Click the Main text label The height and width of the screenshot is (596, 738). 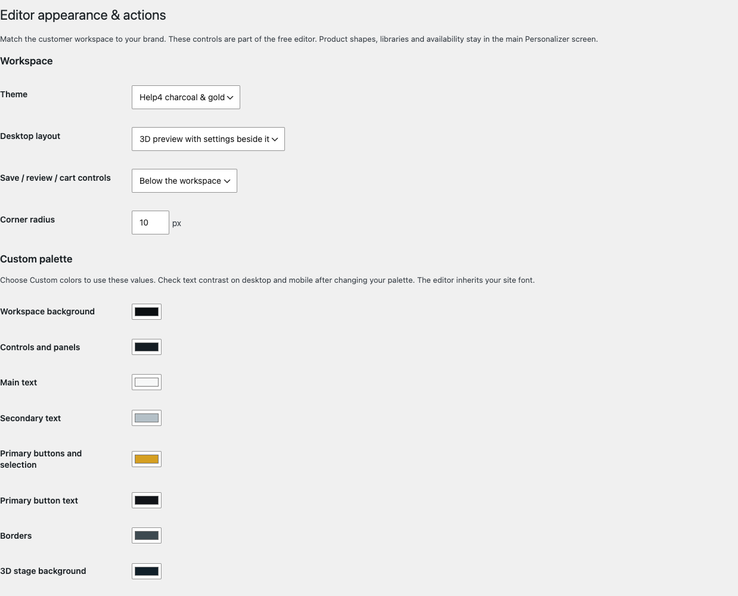[18, 382]
